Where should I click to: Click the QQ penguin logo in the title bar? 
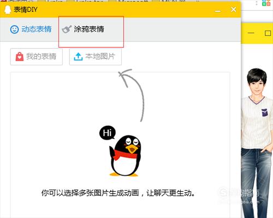8,9
